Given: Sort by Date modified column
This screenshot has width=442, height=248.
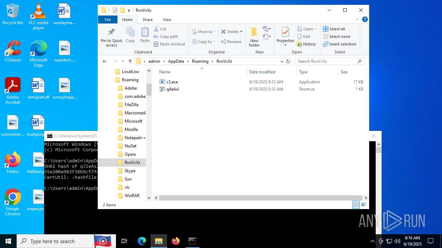Looking at the screenshot, I should click(272, 72).
